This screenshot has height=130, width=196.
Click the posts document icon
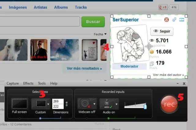(152, 63)
